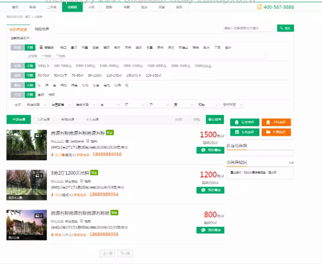This screenshot has height=264, width=322.
Task: Click the house icon in the top orange sidebar button
Action: tap(268, 122)
